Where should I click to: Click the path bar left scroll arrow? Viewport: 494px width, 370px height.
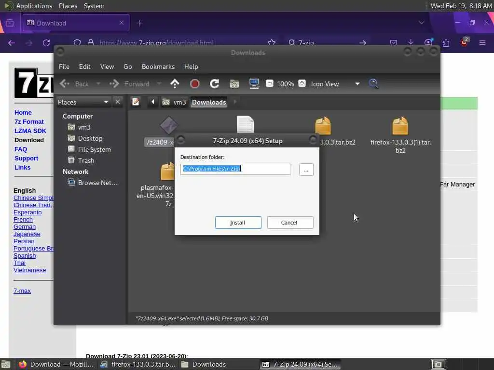(x=153, y=102)
